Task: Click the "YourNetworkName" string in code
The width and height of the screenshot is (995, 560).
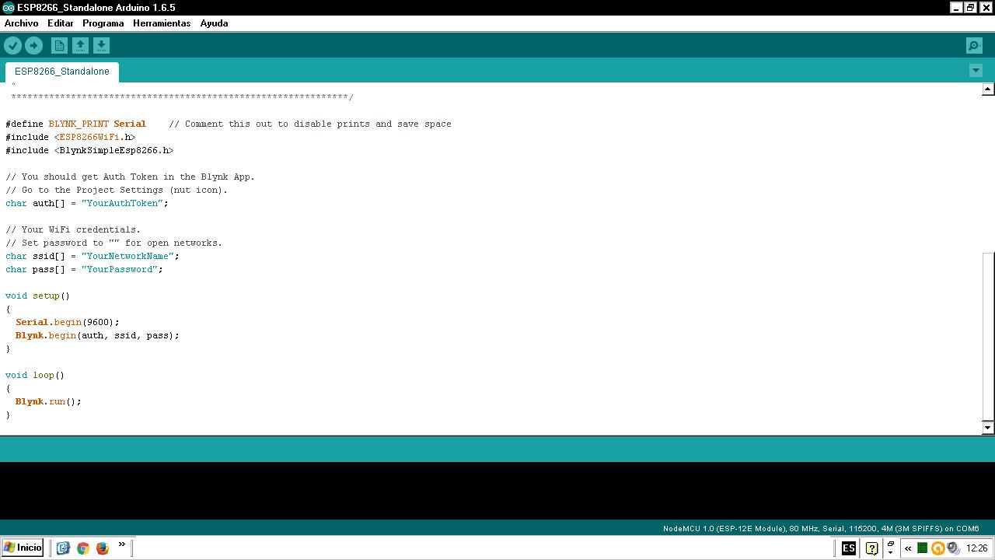Action: (127, 256)
